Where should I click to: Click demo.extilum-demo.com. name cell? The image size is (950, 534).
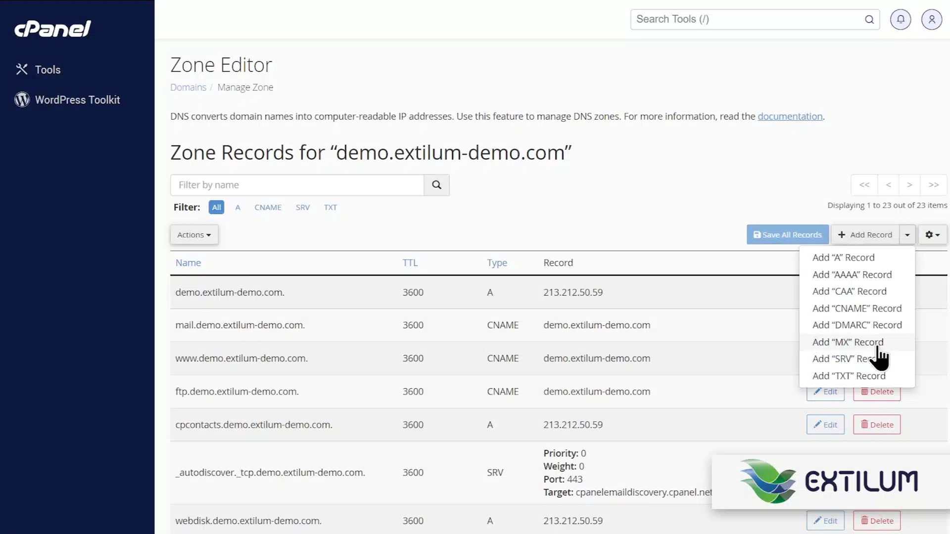(x=230, y=292)
